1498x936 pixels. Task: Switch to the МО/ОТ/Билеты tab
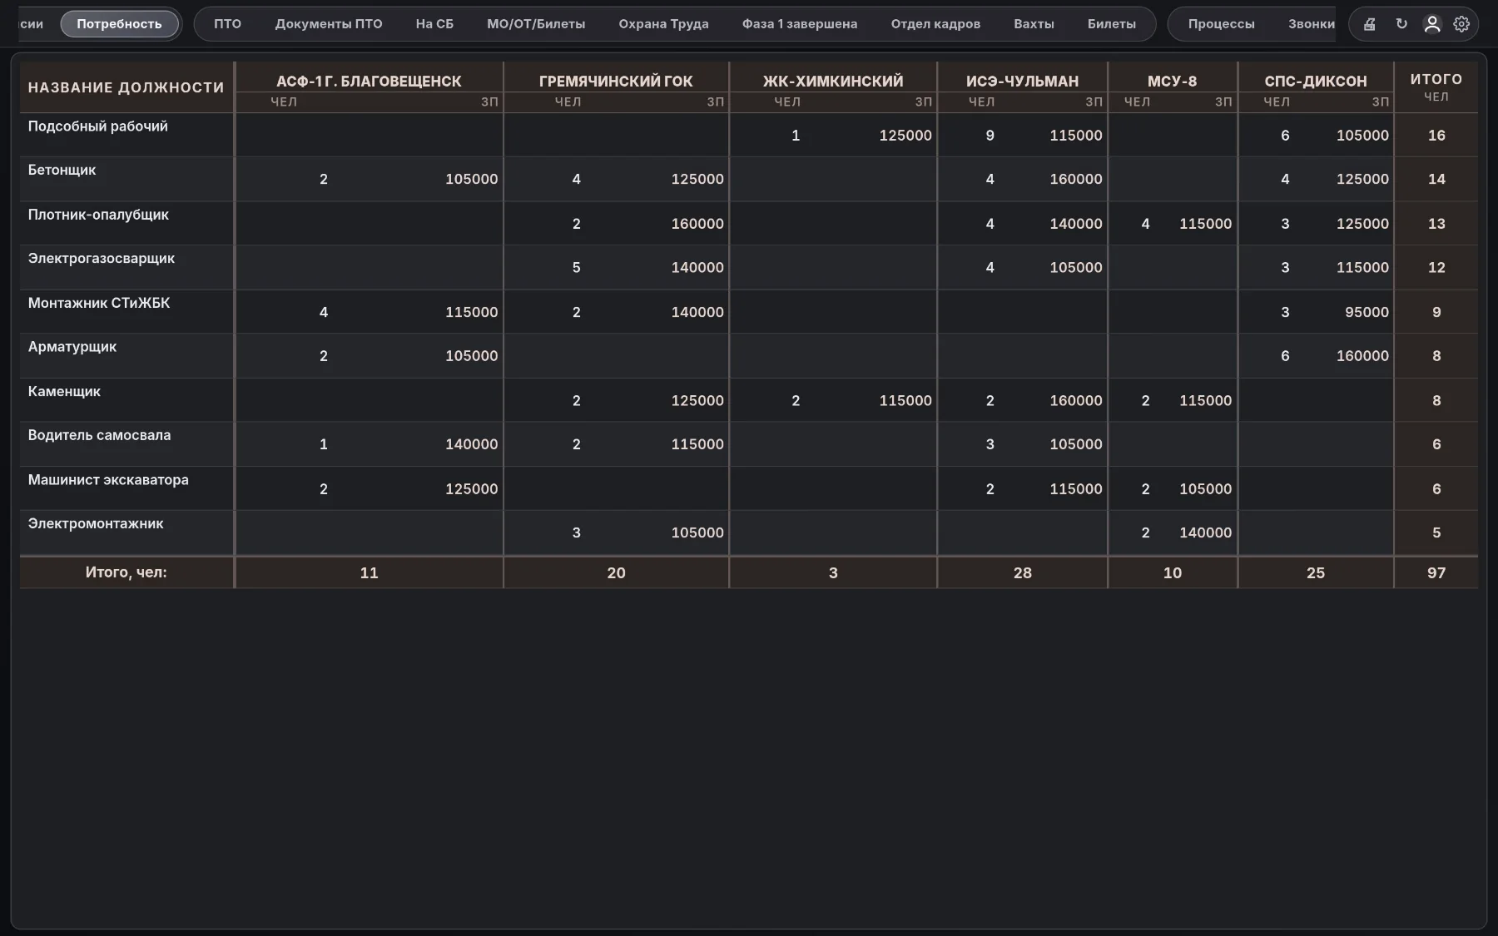click(x=536, y=24)
